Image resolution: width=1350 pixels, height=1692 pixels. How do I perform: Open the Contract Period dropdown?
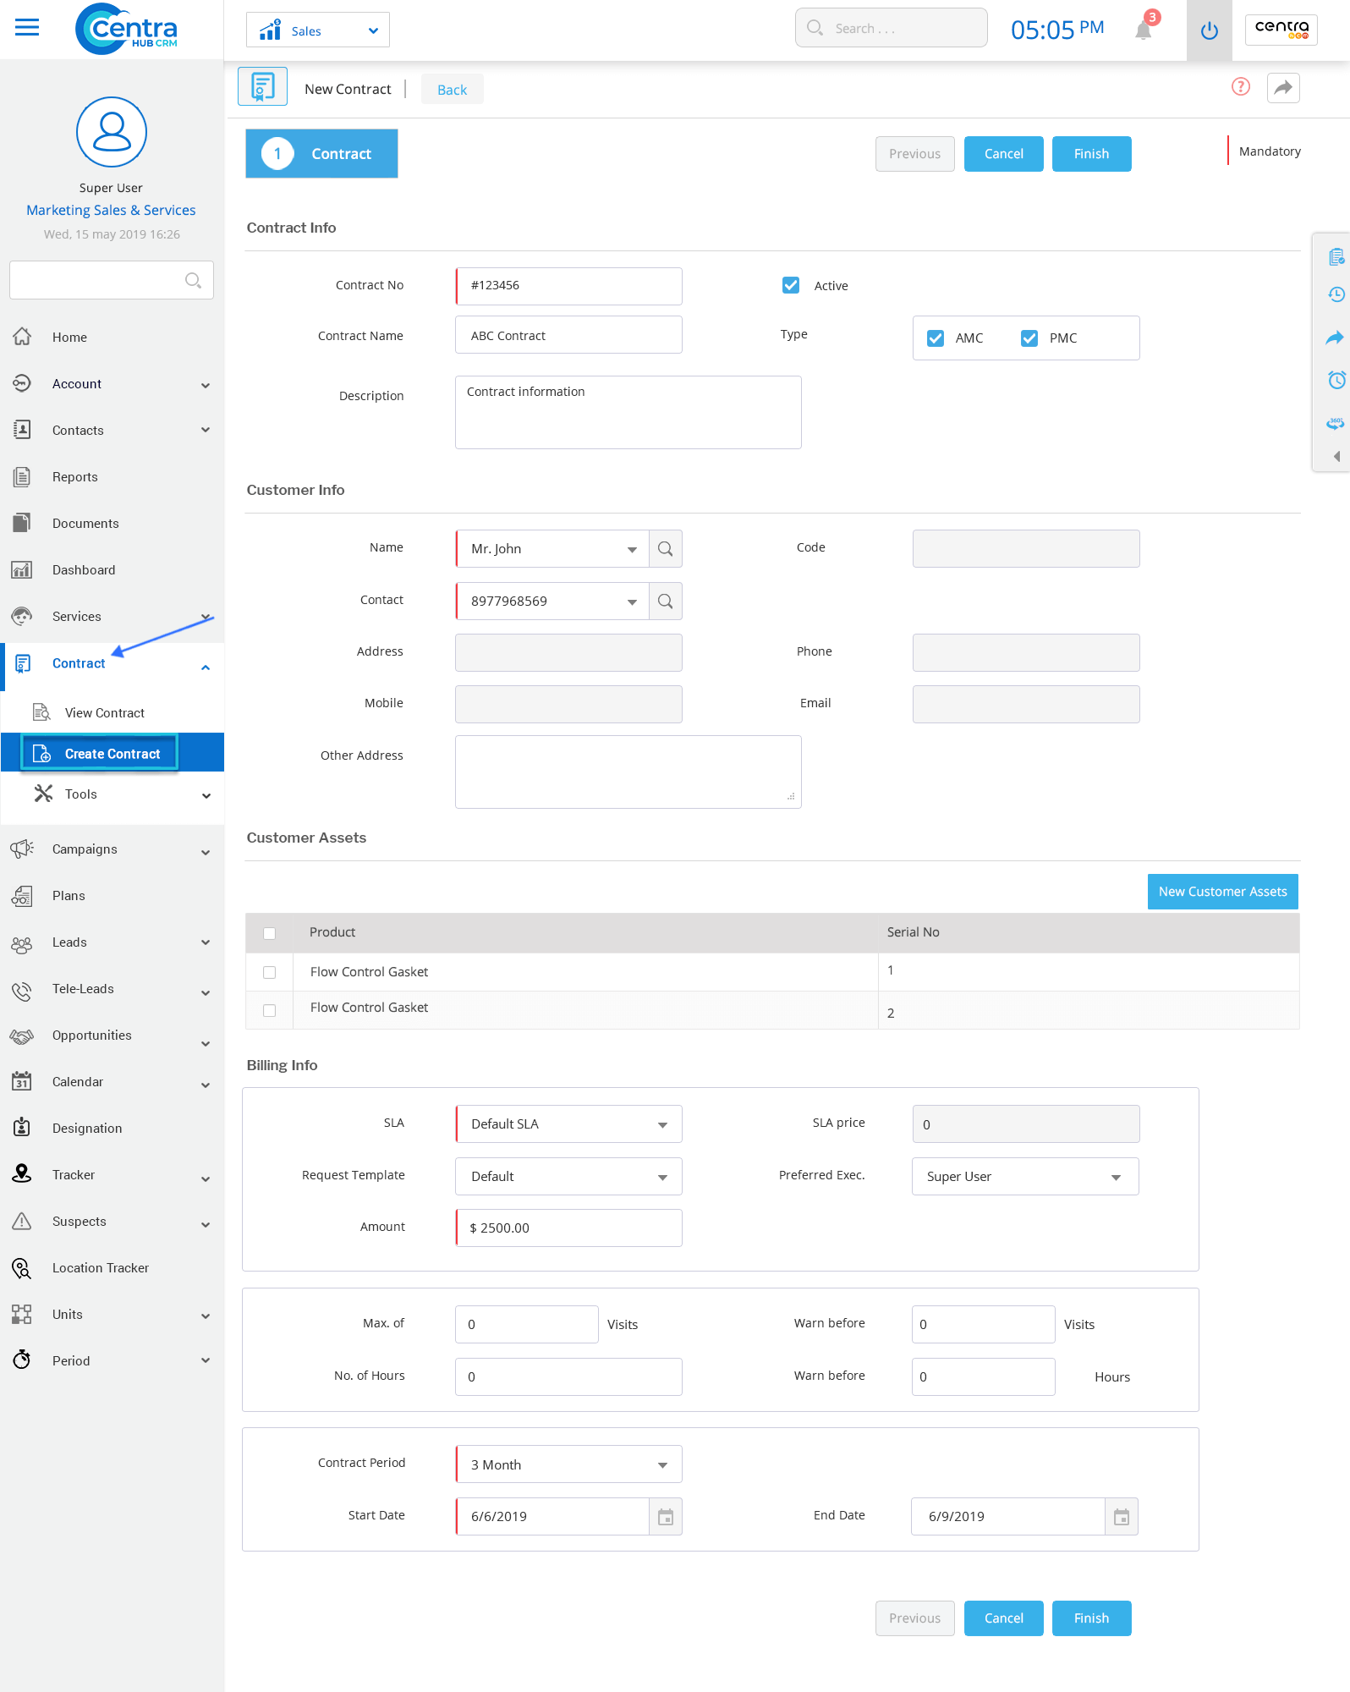coord(568,1464)
